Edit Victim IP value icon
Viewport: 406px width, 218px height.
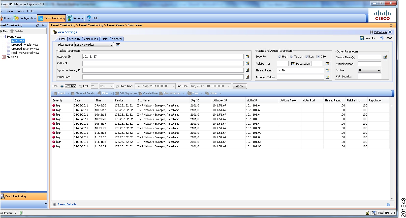pos(247,63)
